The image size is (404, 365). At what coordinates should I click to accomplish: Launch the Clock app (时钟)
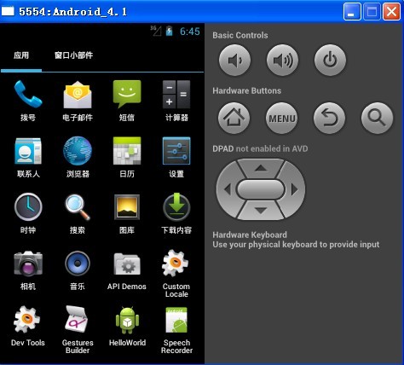[x=28, y=213]
